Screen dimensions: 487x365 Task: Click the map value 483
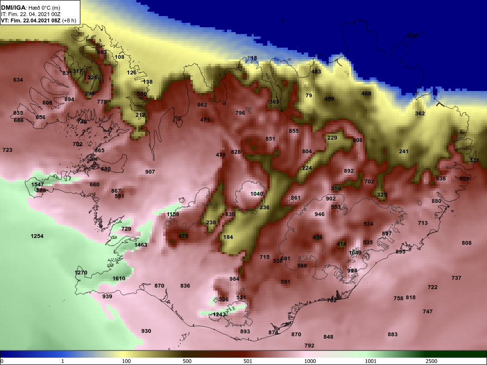[x=316, y=72]
